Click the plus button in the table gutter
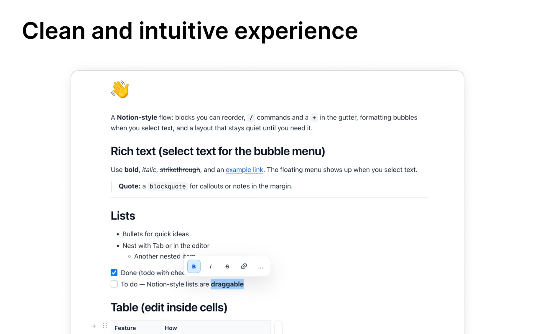Screen dimensions: 535x334 (x=94, y=326)
